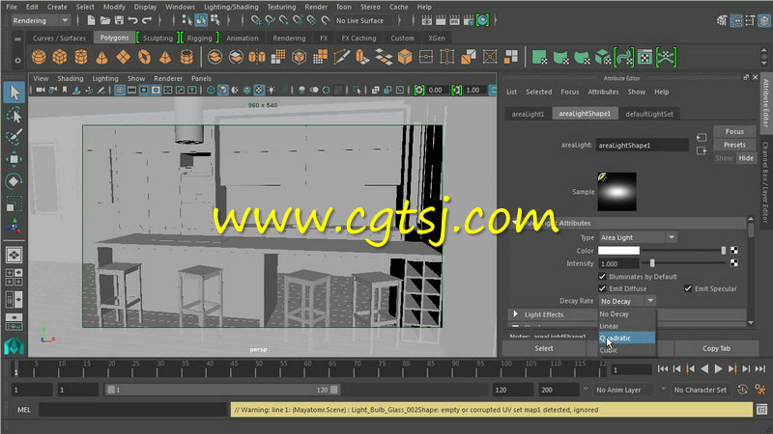The width and height of the screenshot is (773, 434).
Task: Choose the Lasso select tool
Action: point(14,115)
